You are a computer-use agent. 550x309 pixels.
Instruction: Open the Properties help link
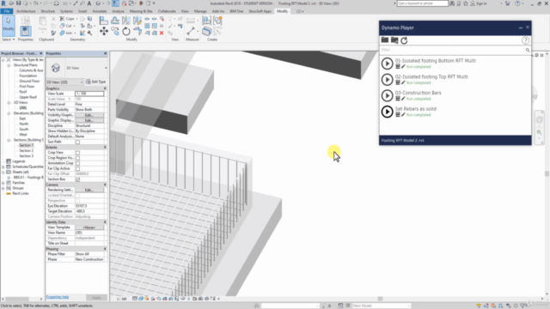coord(58,297)
